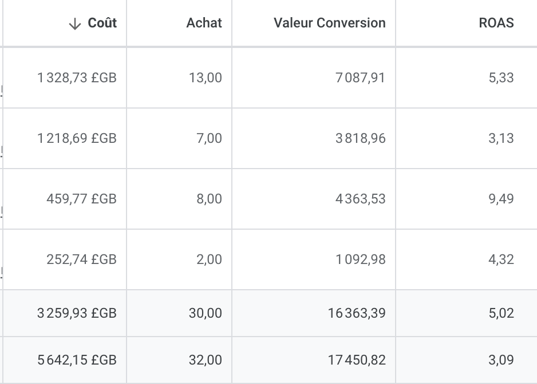The height and width of the screenshot is (384, 537).
Task: Select the 3 259,93 £GB total cost
Action: 77,313
